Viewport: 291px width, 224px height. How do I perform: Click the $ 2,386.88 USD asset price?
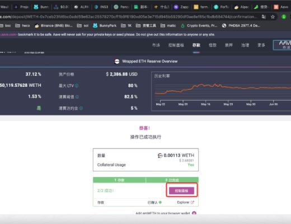click(x=121, y=74)
